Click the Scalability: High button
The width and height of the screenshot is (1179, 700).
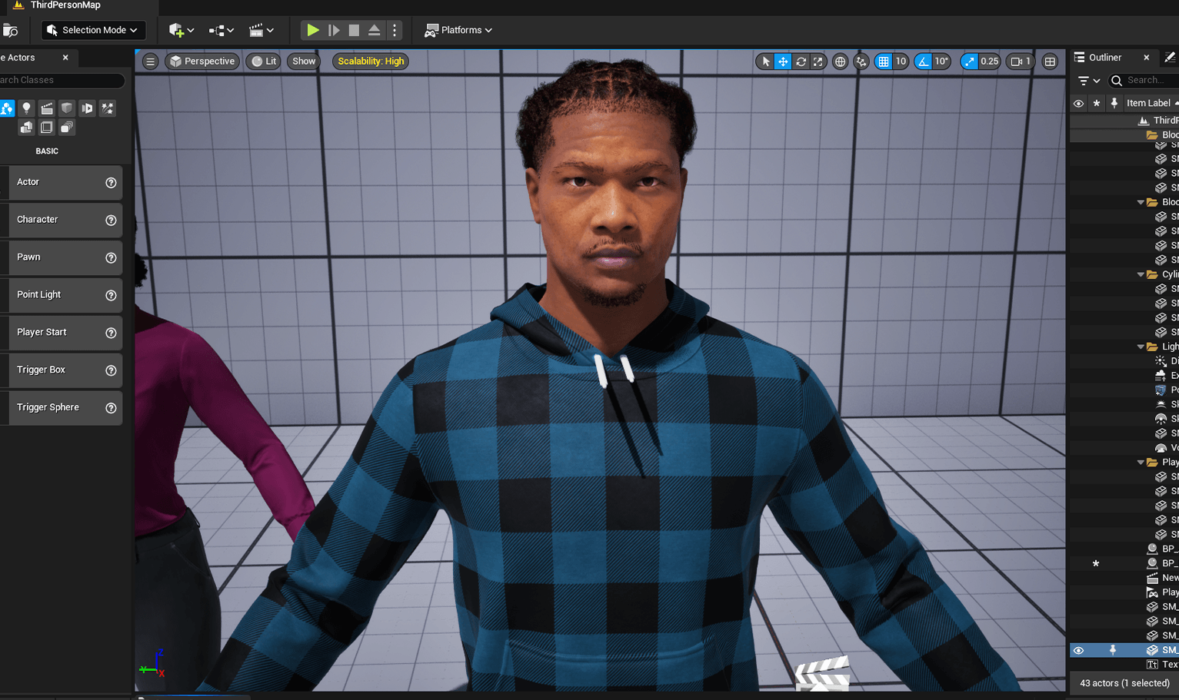pos(370,61)
